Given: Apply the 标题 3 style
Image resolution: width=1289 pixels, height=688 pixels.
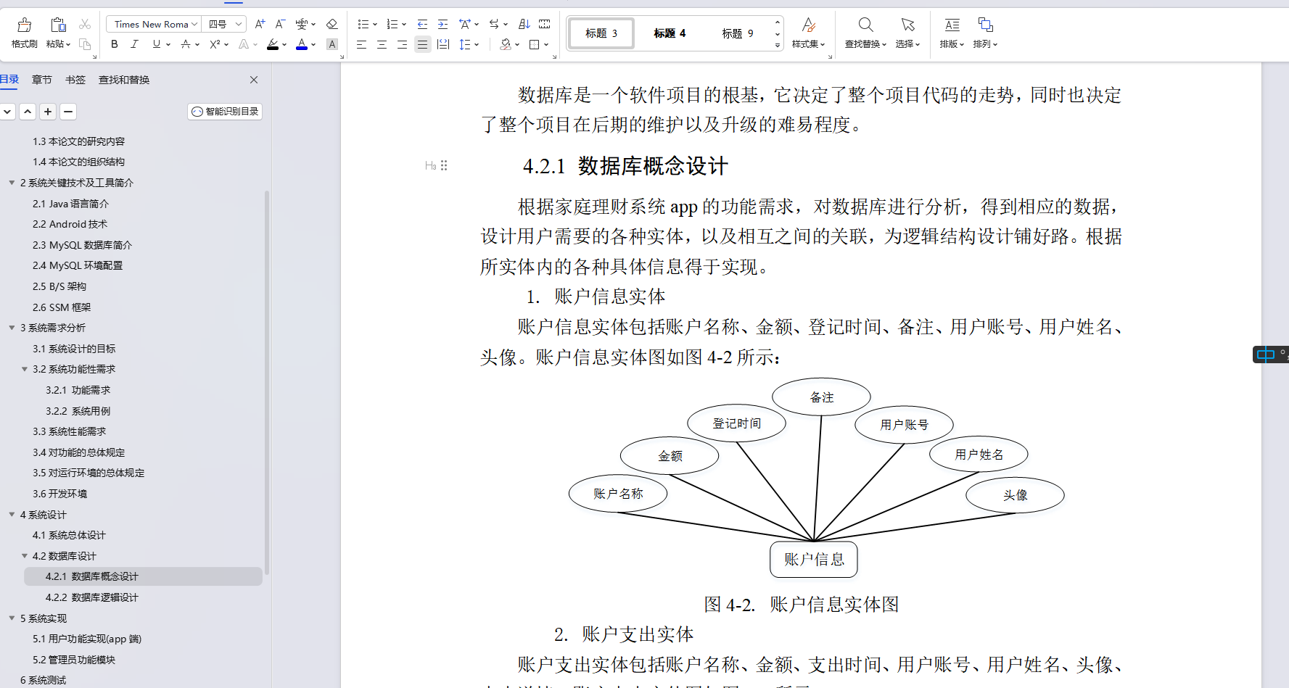Looking at the screenshot, I should 601,33.
